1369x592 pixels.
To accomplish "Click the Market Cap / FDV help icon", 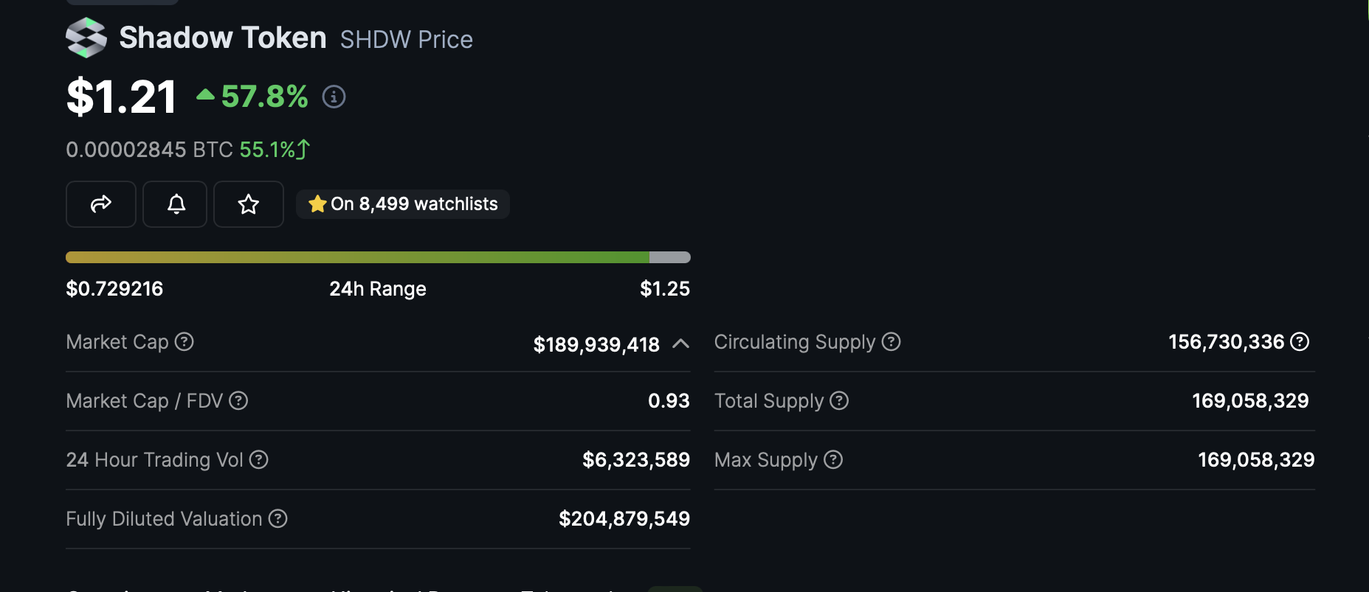I will pos(238,400).
